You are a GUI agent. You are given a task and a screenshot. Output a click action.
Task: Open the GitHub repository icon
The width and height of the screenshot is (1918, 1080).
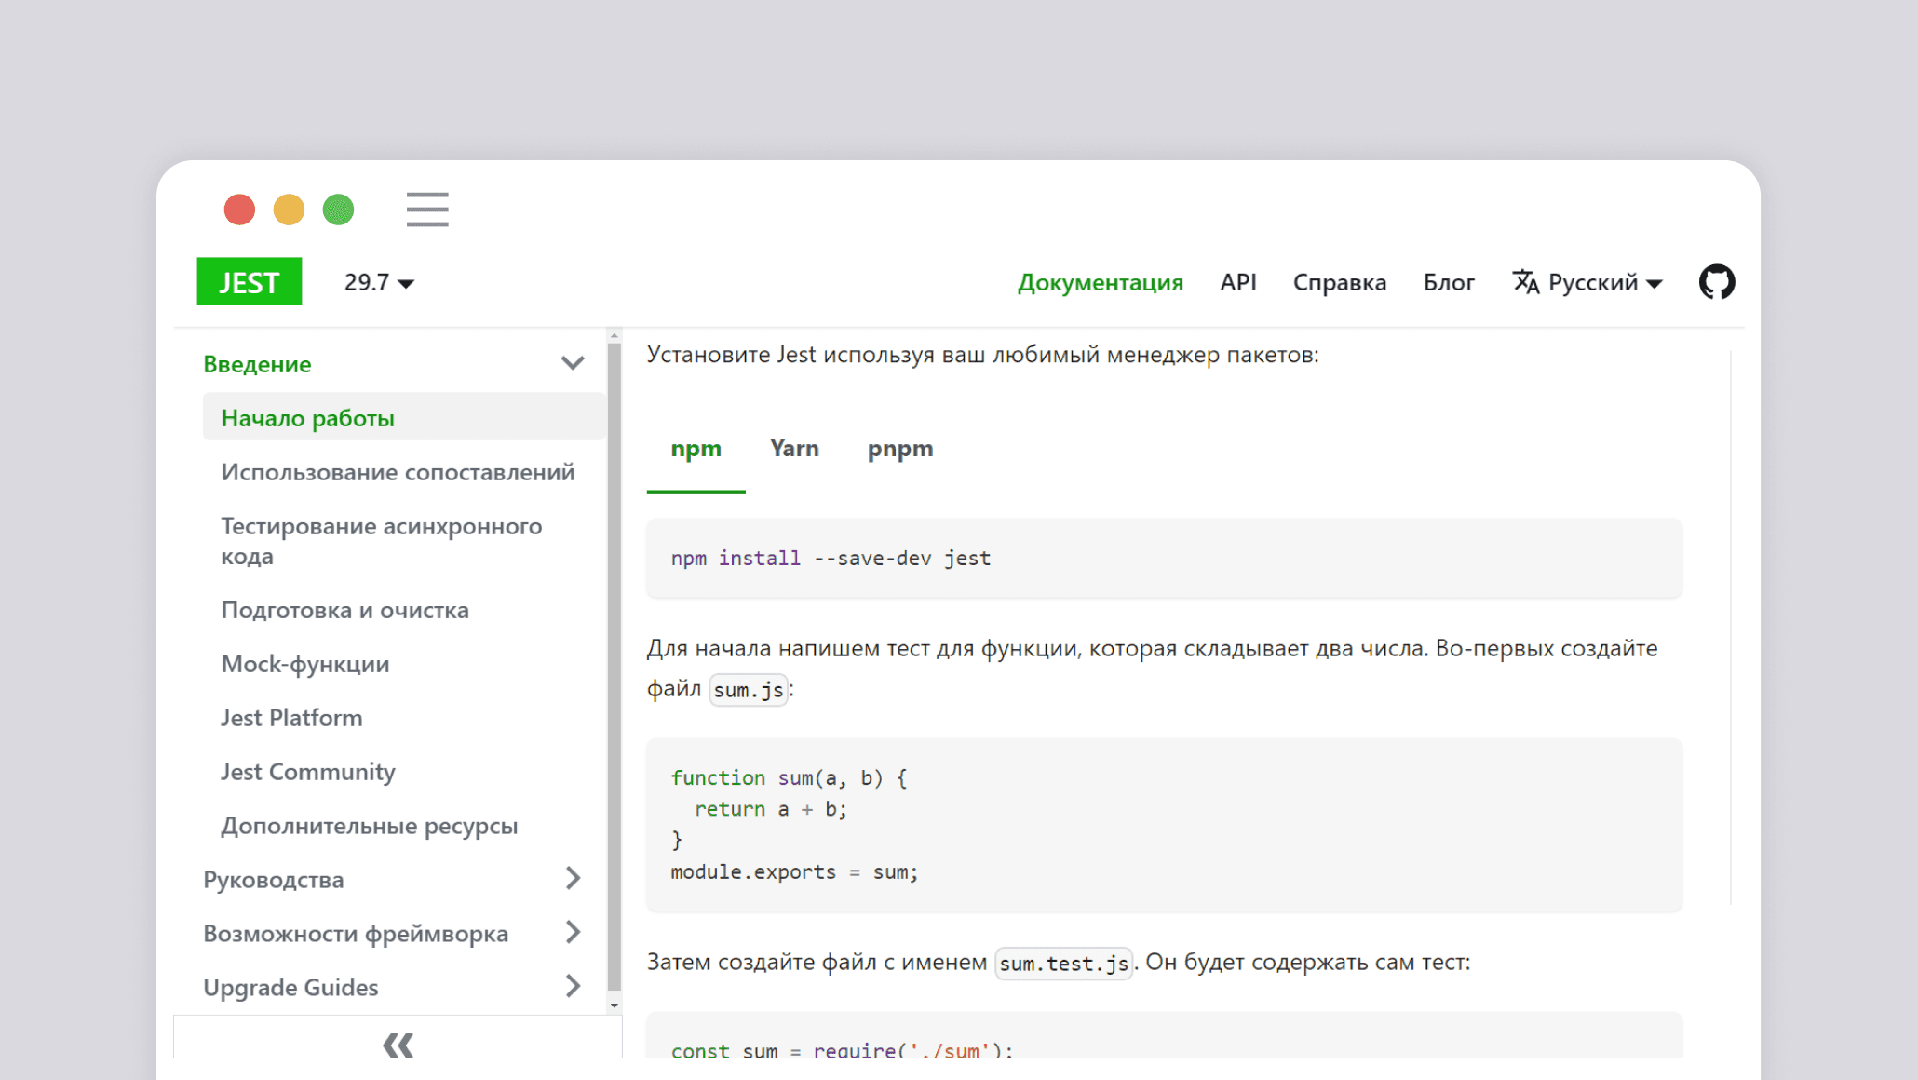(1716, 282)
